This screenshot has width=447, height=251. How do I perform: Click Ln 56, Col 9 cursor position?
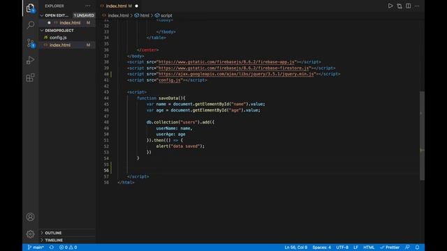296,248
